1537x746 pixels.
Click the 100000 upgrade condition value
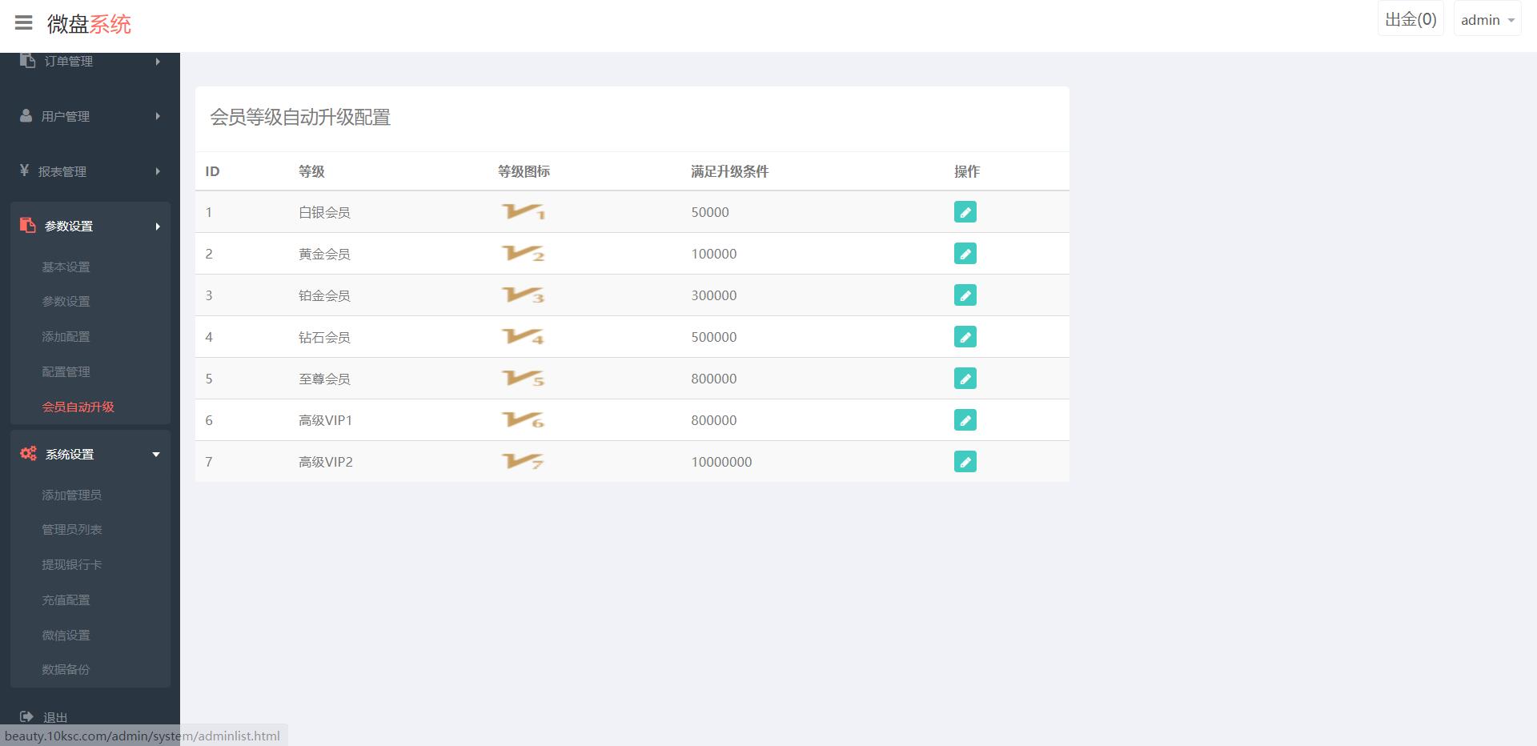point(714,254)
